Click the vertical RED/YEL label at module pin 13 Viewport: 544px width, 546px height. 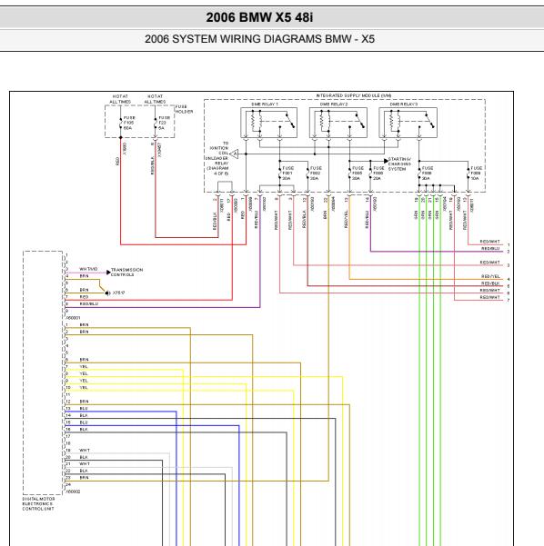(346, 219)
